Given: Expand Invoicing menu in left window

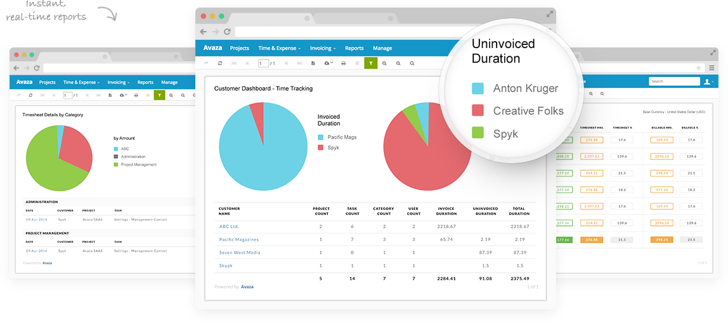Looking at the screenshot, I should coord(119,82).
